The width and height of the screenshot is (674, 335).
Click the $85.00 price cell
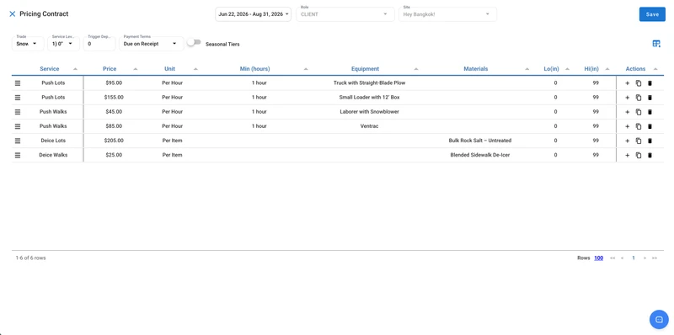[114, 126]
